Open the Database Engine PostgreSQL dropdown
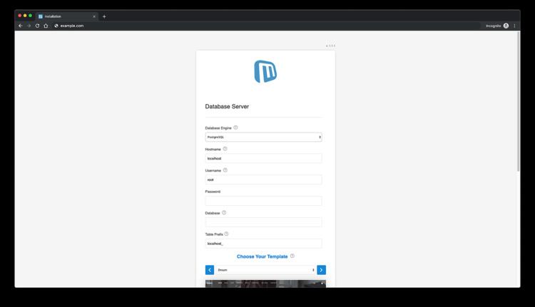Image resolution: width=535 pixels, height=307 pixels. click(x=263, y=137)
